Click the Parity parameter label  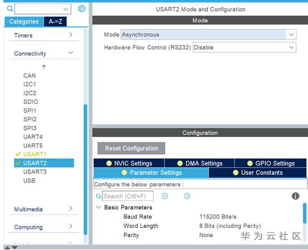[131, 235]
